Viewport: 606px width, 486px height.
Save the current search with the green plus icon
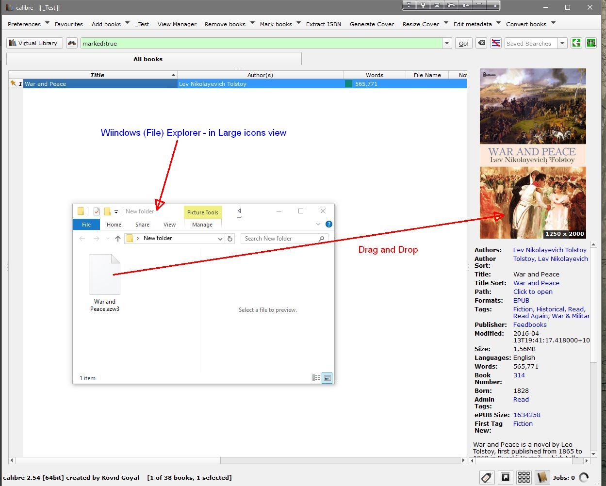[591, 43]
